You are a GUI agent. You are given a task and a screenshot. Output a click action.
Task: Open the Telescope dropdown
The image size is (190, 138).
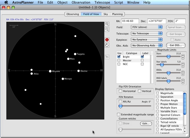146,33
